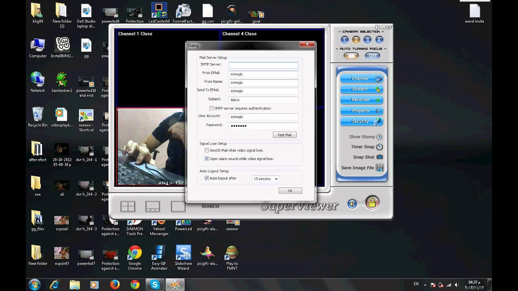Switch to four-channel grid view layout
Viewport: 518px width, 291px height.
tap(128, 207)
